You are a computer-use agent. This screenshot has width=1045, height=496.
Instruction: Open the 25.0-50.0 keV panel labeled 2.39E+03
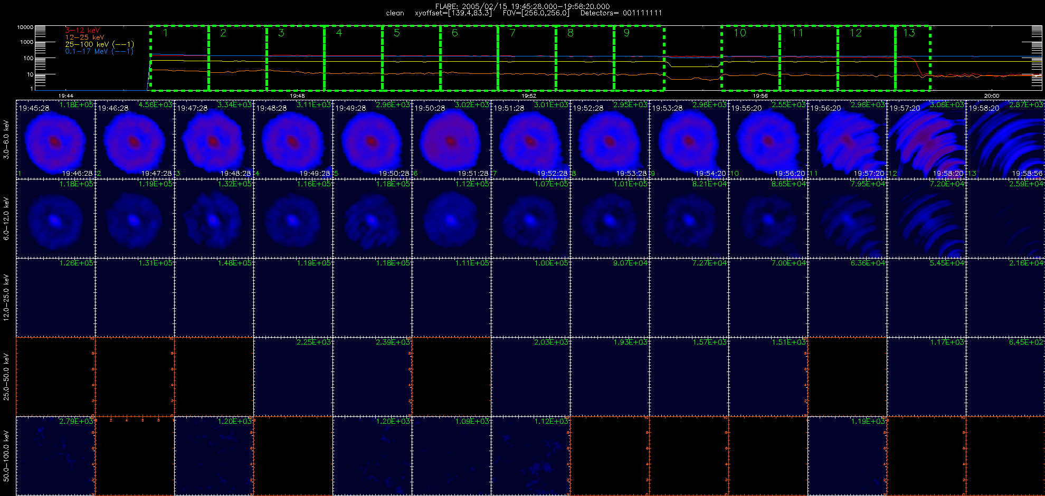[x=372, y=377]
